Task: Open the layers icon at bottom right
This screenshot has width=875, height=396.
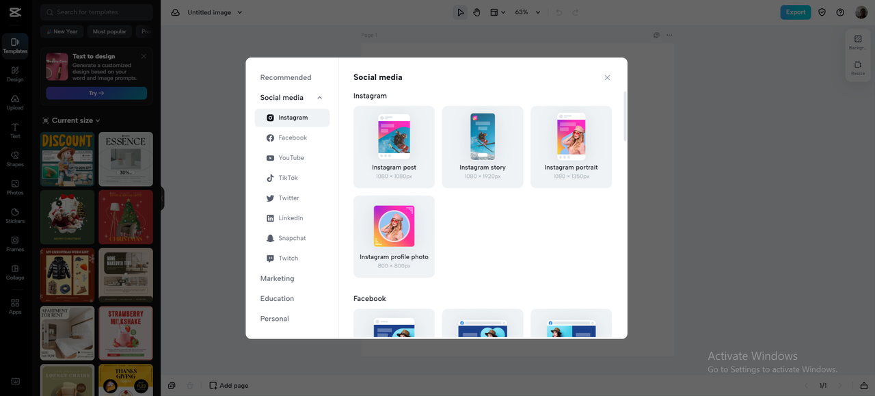Action: coord(864,386)
